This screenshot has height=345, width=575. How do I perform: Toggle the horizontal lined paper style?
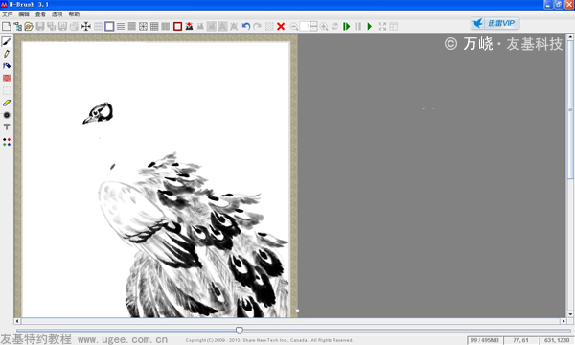pyautogui.click(x=121, y=27)
